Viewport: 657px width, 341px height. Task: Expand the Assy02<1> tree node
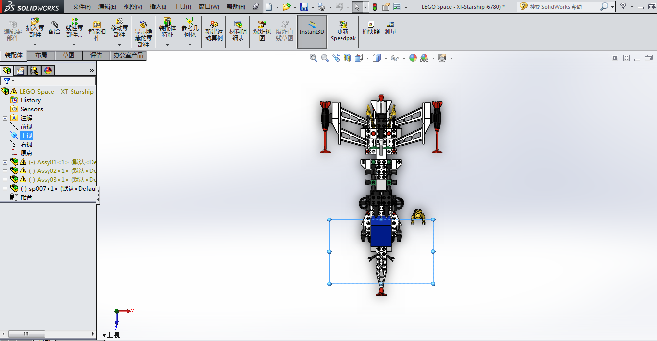click(x=5, y=171)
